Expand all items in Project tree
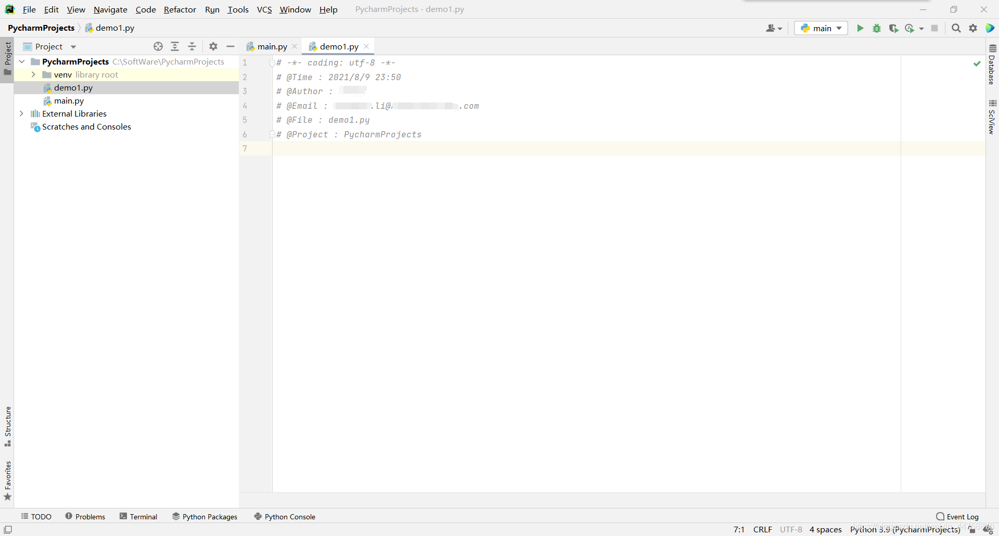999x536 pixels. (x=175, y=46)
